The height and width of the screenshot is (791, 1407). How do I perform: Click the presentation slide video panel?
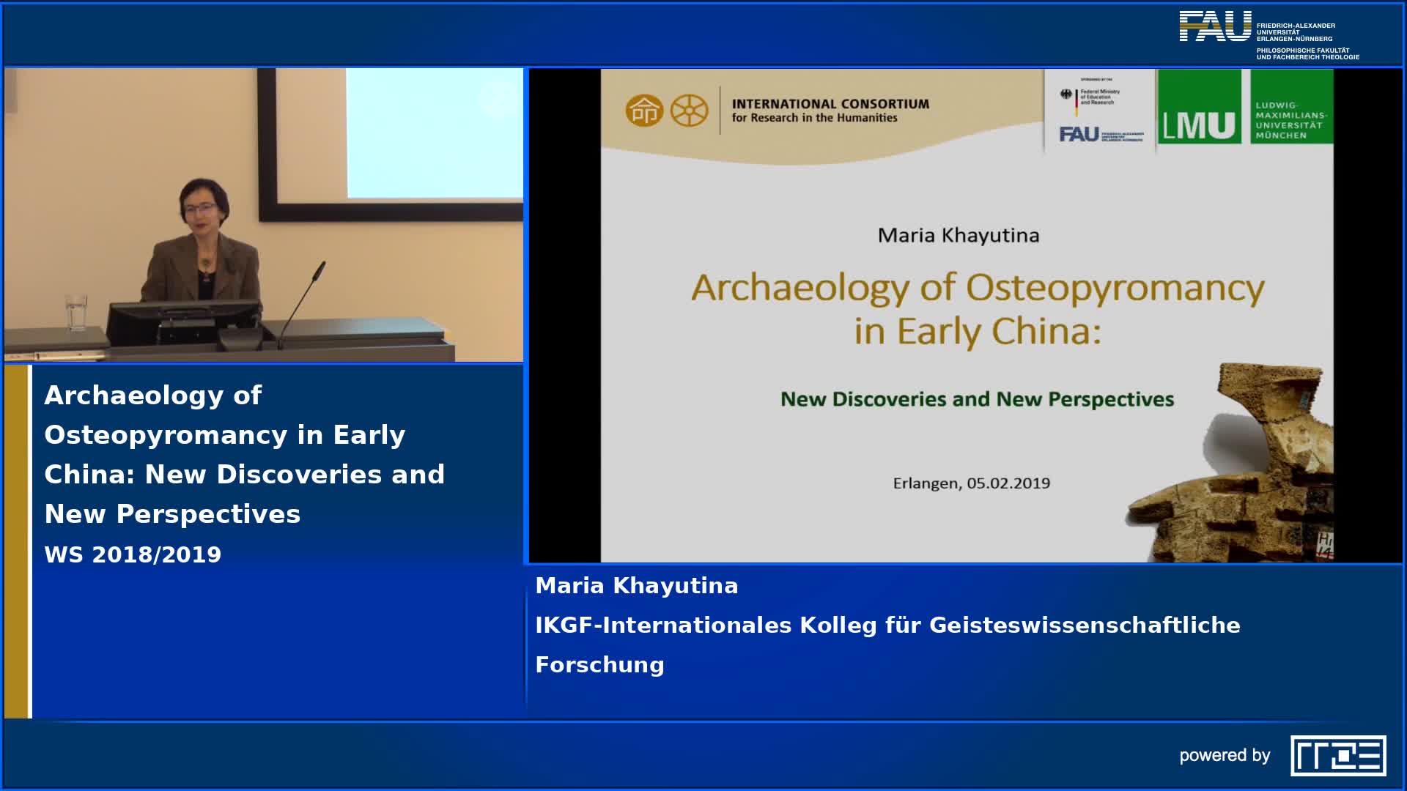pos(966,316)
